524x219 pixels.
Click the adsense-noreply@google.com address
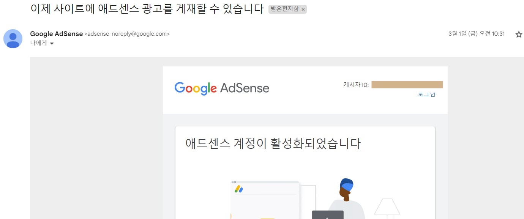point(127,34)
